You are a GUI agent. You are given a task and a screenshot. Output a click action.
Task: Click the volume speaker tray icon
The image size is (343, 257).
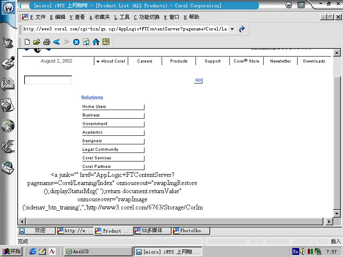coord(302,251)
